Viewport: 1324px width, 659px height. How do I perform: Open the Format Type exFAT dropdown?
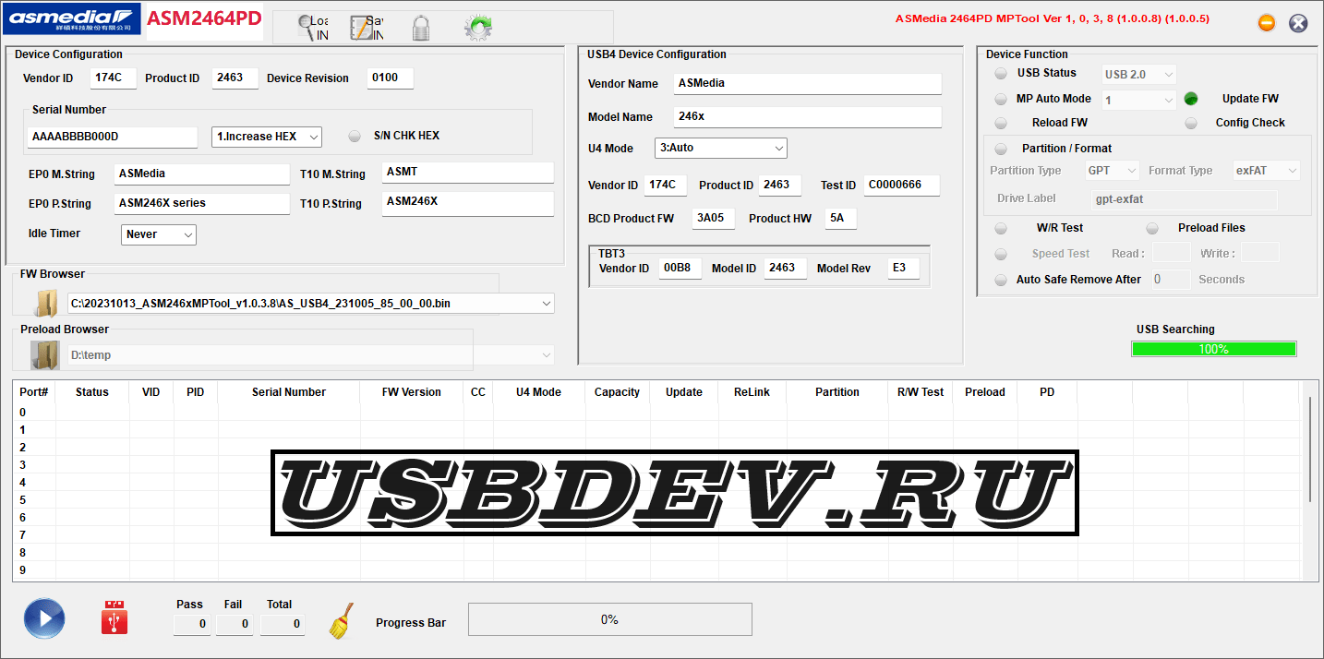1267,171
